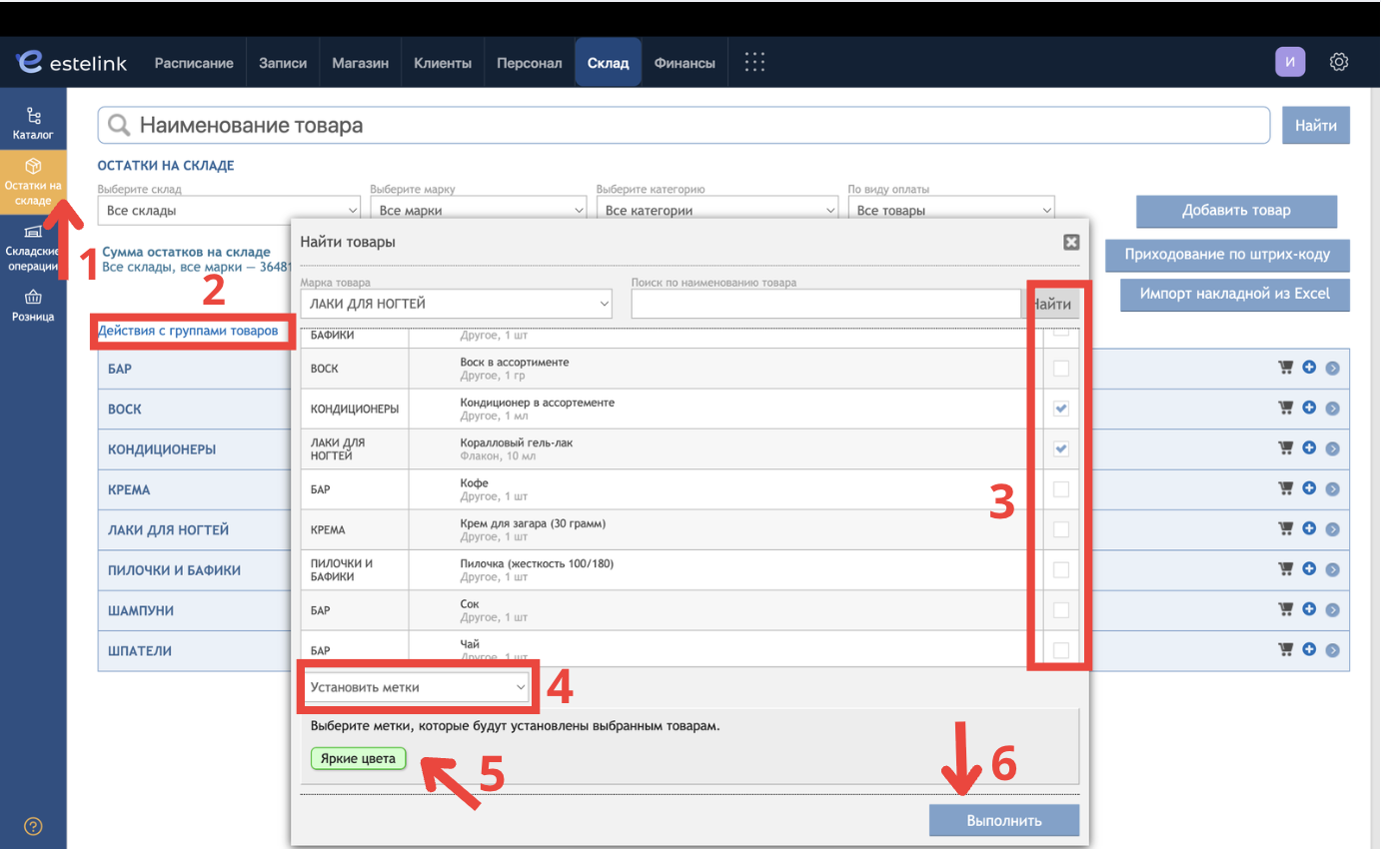Click the shopping cart icon in БАР row
Screen dimensions: 1381x849
pos(1286,368)
